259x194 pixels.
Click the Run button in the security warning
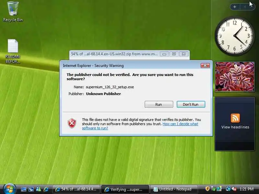[159, 104]
